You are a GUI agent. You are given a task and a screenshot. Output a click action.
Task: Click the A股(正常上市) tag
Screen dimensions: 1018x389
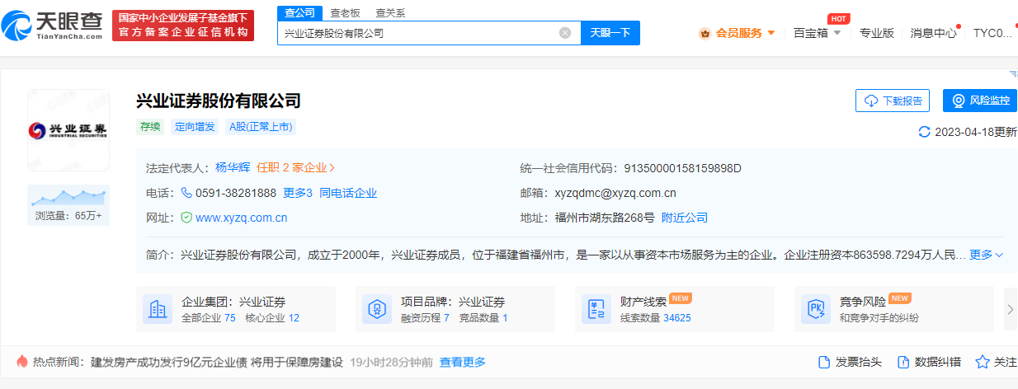pyautogui.click(x=261, y=127)
